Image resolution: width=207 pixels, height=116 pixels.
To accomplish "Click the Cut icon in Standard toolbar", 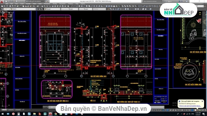I will (x=21, y=6).
